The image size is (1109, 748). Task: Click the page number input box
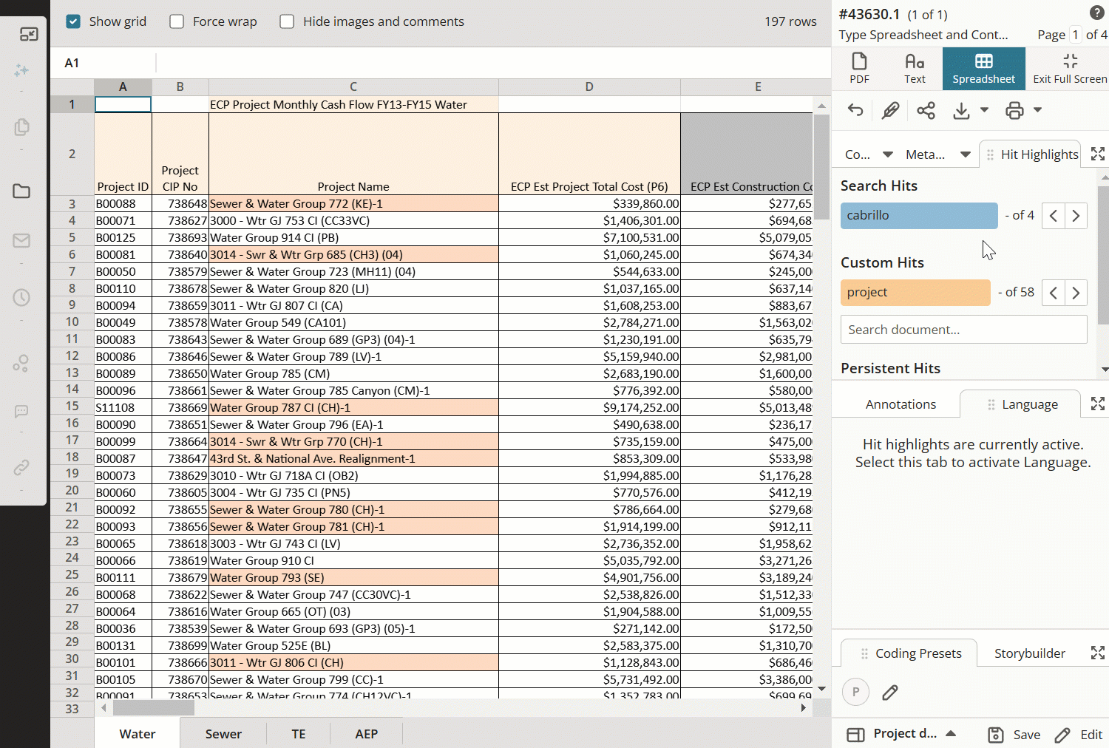pos(1076,35)
